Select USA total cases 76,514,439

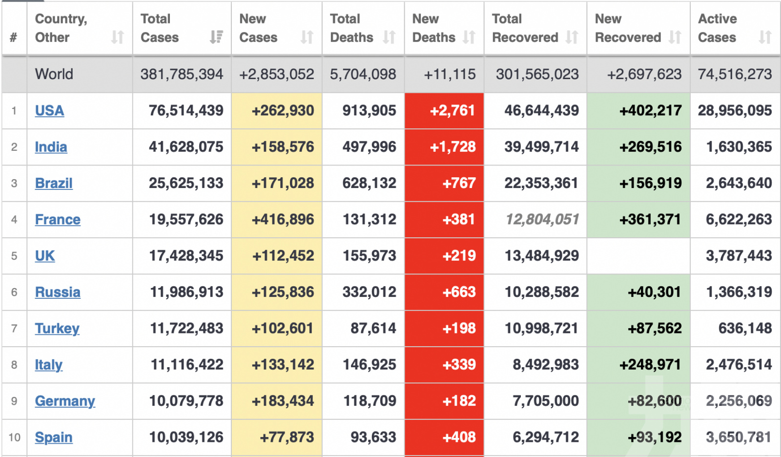tap(186, 111)
